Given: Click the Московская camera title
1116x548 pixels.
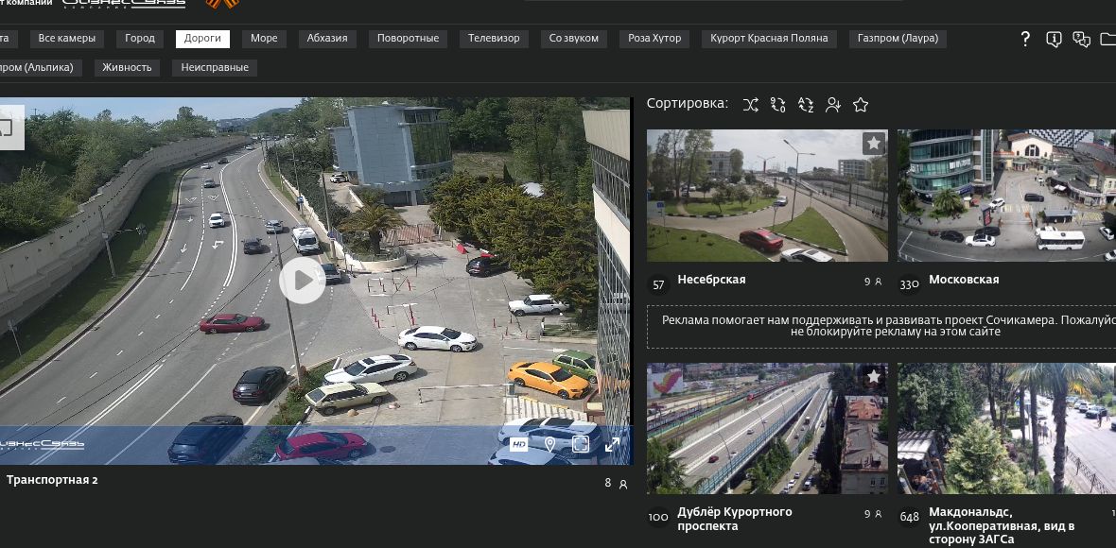Looking at the screenshot, I should 964,280.
